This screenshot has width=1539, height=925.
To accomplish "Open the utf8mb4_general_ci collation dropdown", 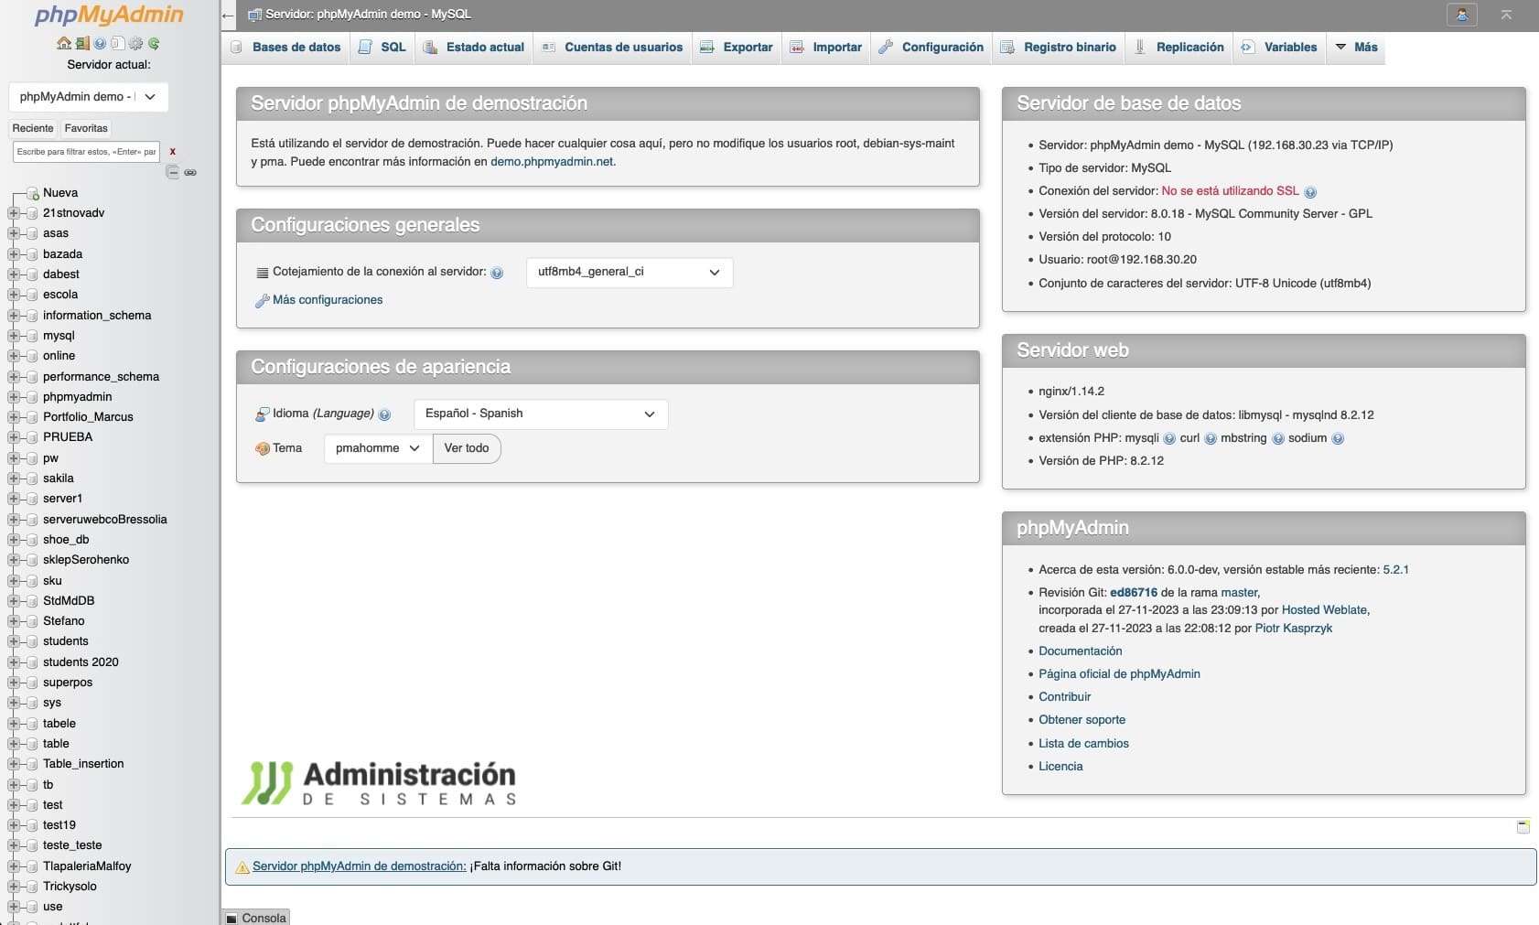I will click(x=629, y=272).
